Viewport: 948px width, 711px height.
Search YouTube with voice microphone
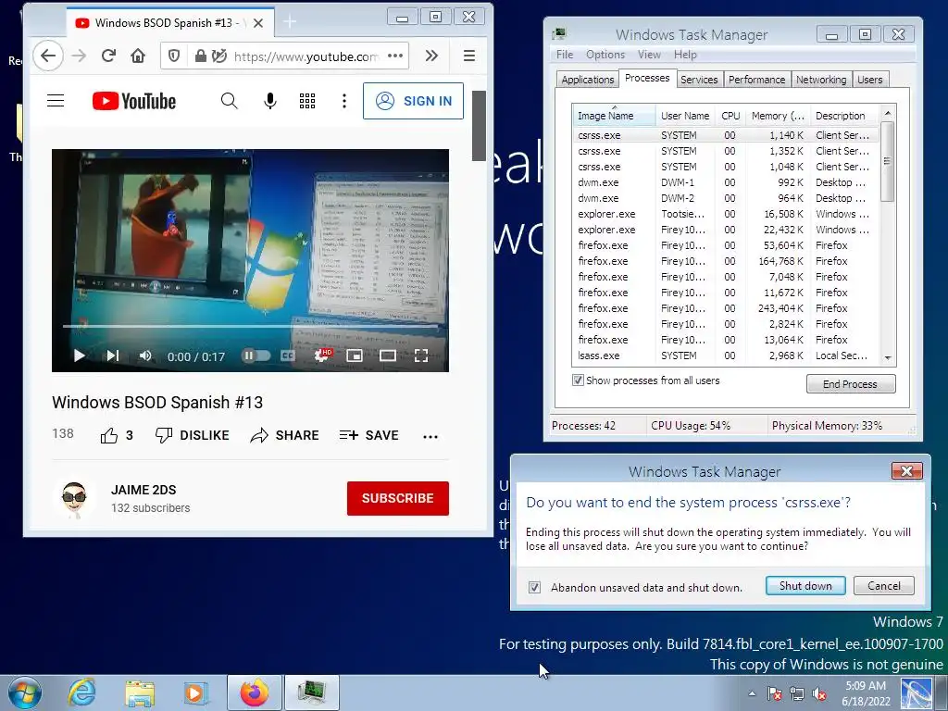pos(270,101)
